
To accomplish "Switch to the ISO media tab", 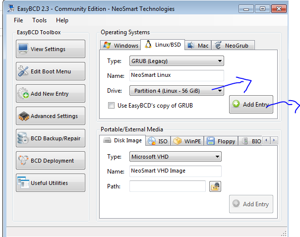I will coord(158,141).
